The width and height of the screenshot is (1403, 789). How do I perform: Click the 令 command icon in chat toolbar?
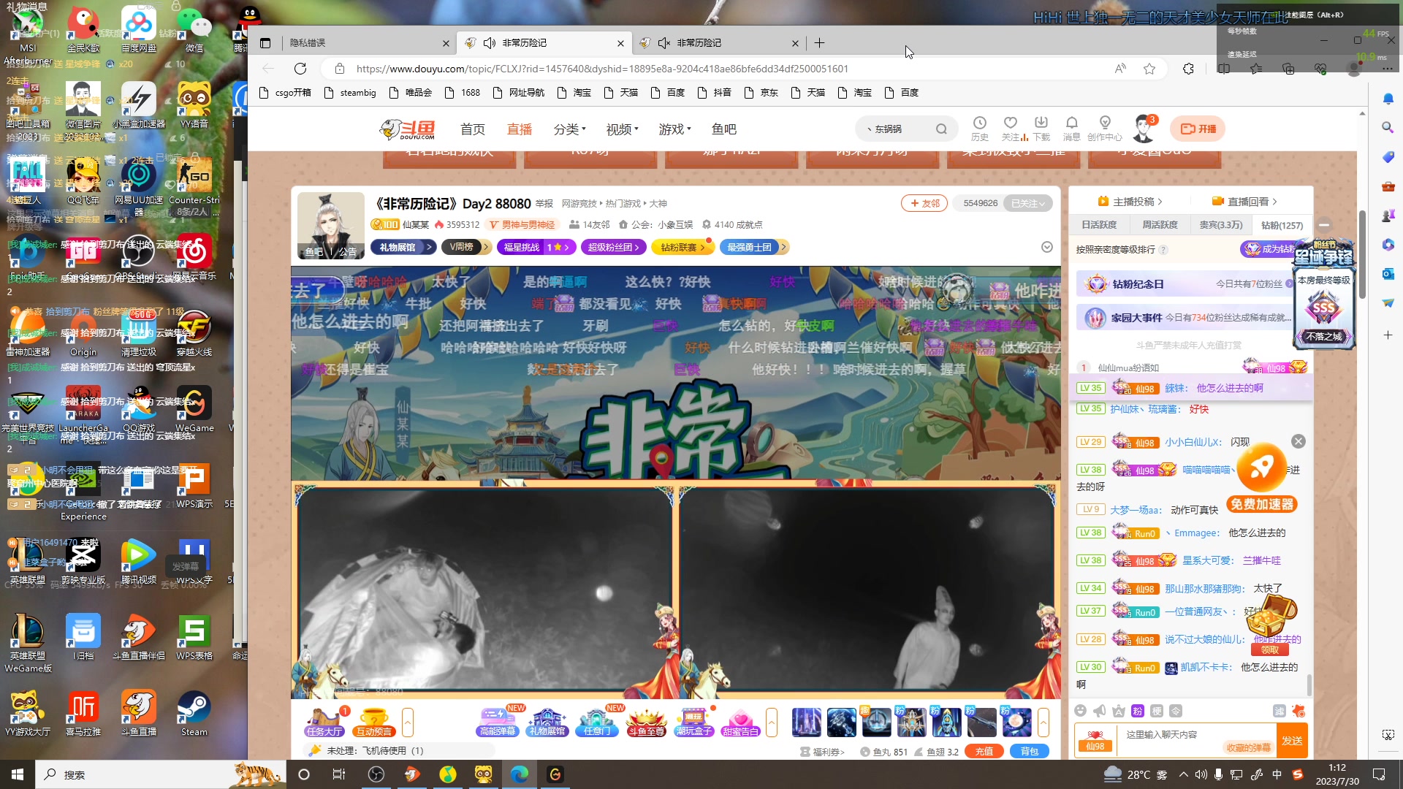tap(1176, 711)
